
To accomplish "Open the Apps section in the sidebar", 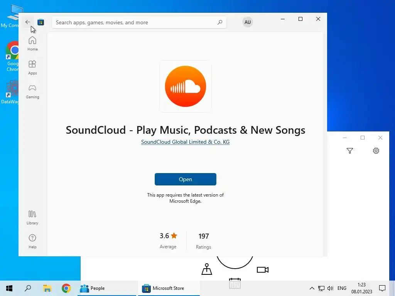I will tap(32, 67).
